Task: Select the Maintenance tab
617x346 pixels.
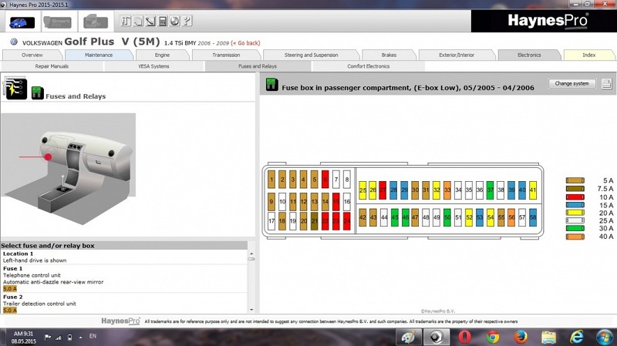Action: click(99, 55)
